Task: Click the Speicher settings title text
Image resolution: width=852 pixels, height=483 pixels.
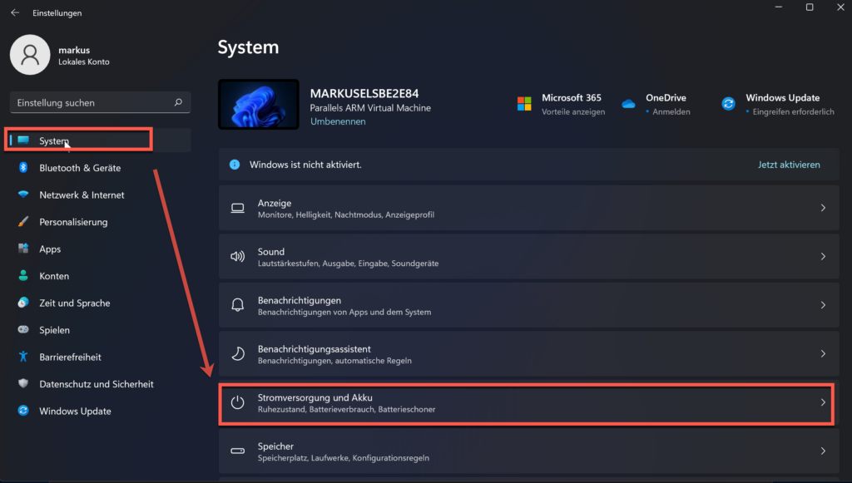Action: pos(275,446)
